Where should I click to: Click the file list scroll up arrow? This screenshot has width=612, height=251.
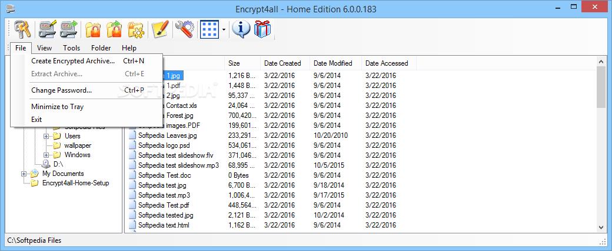pyautogui.click(x=601, y=61)
